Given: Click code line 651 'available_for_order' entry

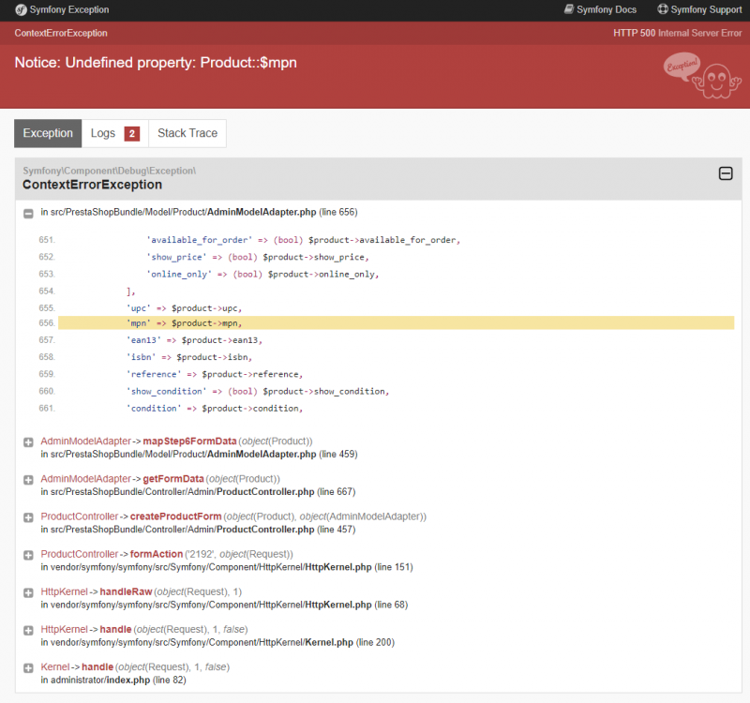Looking at the screenshot, I should pyautogui.click(x=303, y=240).
